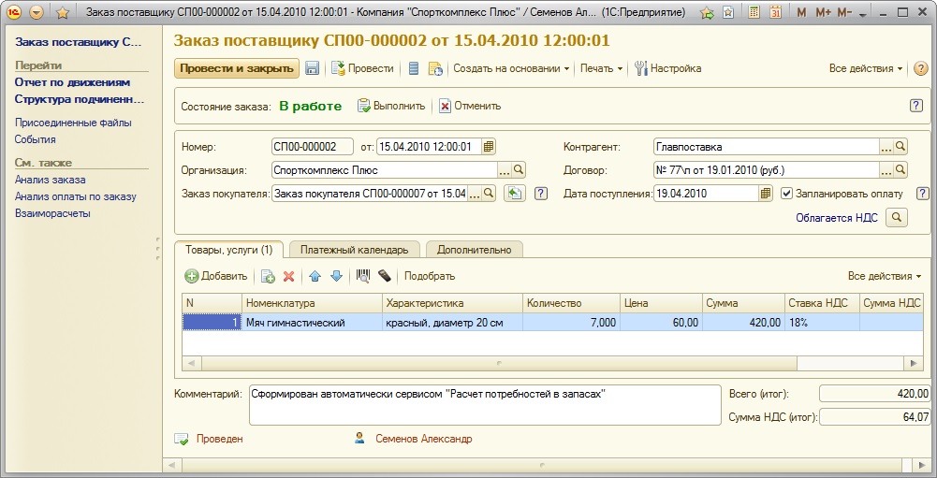Open help with the round question icon
Viewport: 937px width, 478px height.
coord(921,68)
